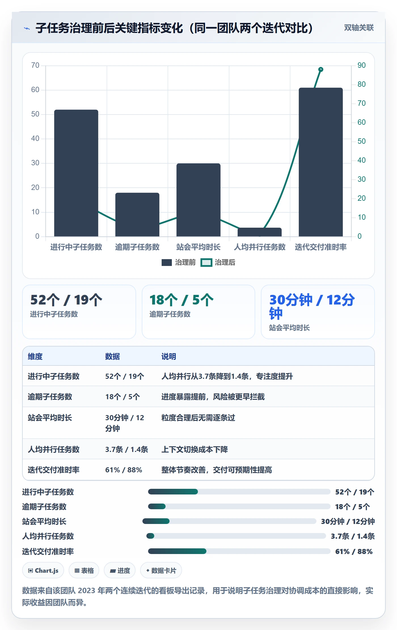Select table cell 逾期子任务数
Image resolution: width=397 pixels, height=630 pixels.
click(50, 397)
